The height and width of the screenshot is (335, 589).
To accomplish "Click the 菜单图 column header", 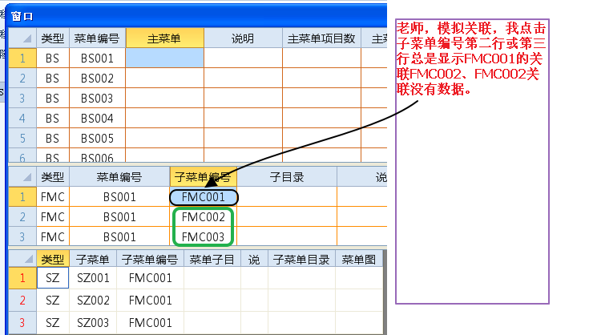I will pos(359,259).
